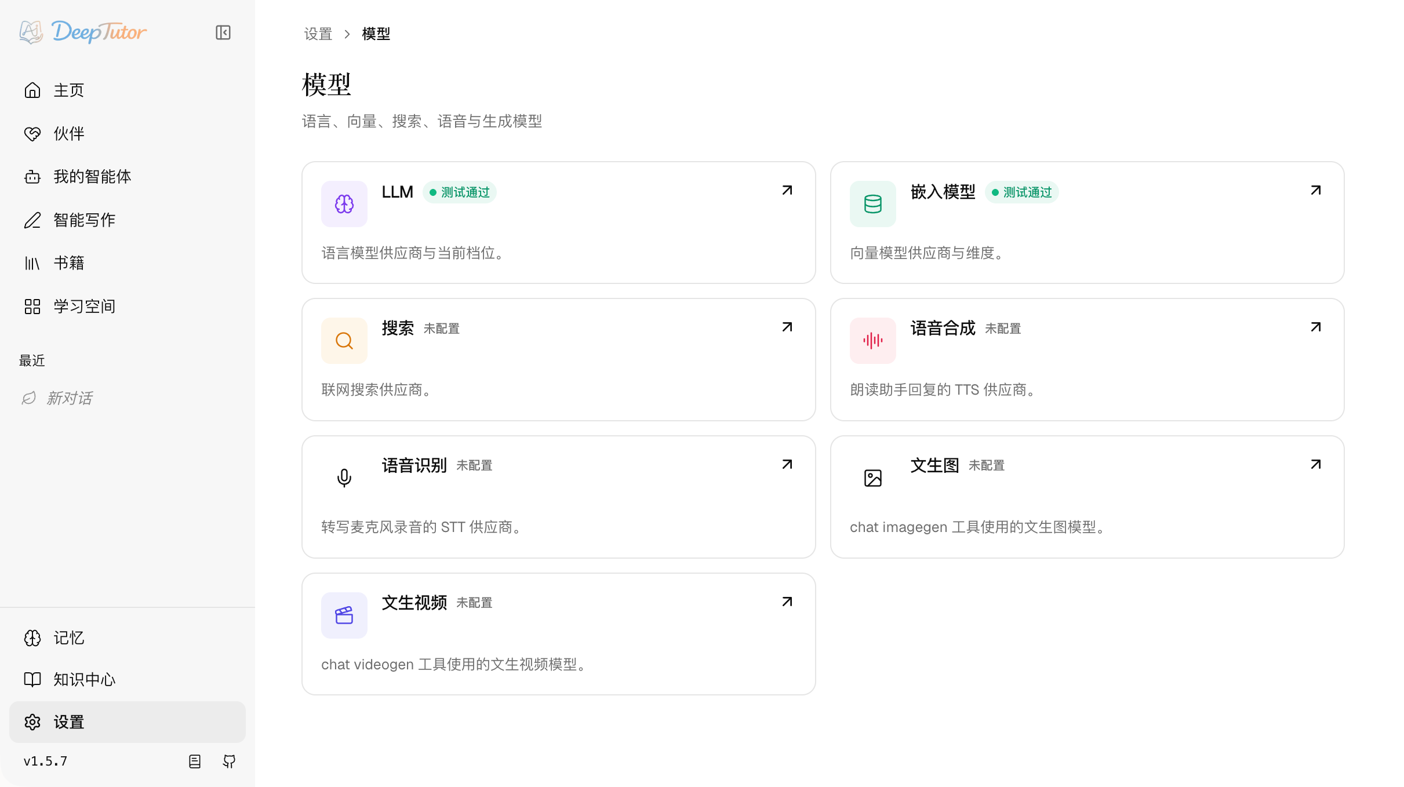Viewport: 1404px width, 787px height.
Task: Click the green database icon on 嵌入模型 card
Action: [873, 204]
